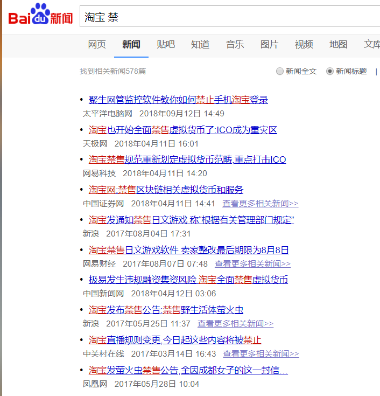This screenshot has height=396, width=380.
Task: Select the 新闻全文 radio button
Action: [279, 71]
